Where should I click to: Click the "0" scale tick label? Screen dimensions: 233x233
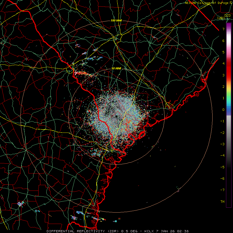[223, 110]
